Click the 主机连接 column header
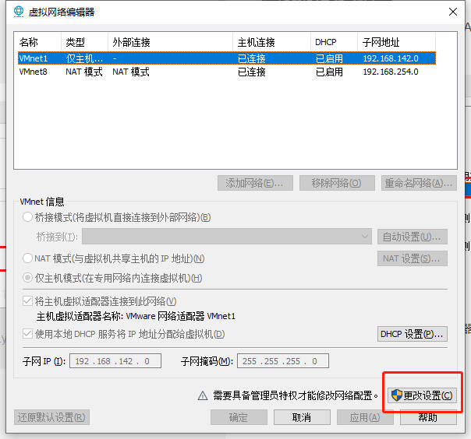Image resolution: width=471 pixels, height=439 pixels. coord(272,42)
